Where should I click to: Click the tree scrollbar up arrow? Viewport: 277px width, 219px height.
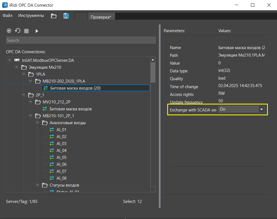[x=153, y=60]
